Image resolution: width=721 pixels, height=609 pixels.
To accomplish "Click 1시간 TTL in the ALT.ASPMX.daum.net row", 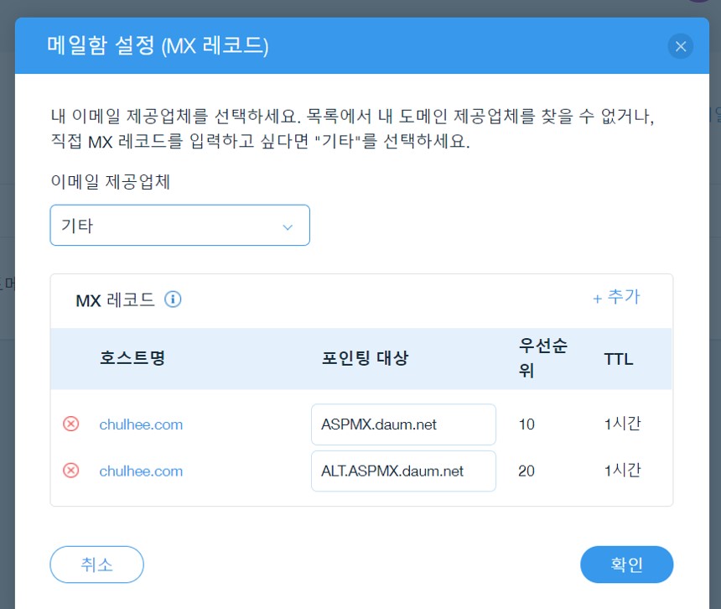I will 622,471.
